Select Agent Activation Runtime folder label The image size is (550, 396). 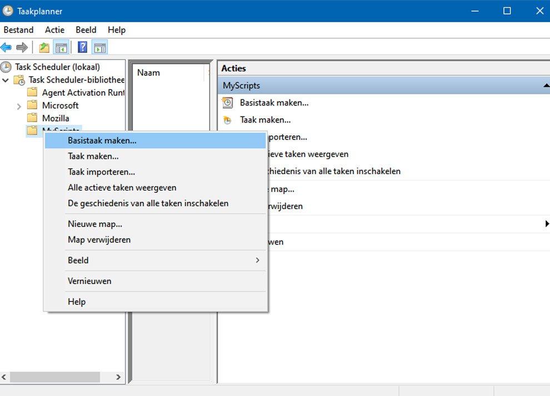pos(83,93)
